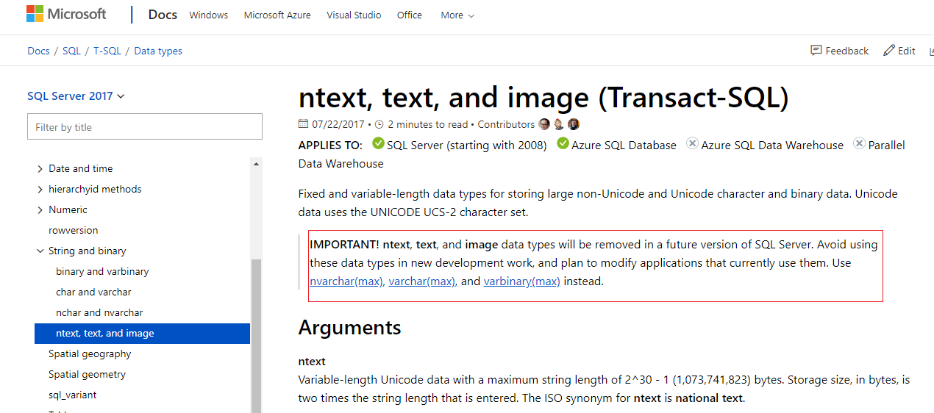Follow the nvarchar(max) link
The width and height of the screenshot is (934, 413).
346,281
